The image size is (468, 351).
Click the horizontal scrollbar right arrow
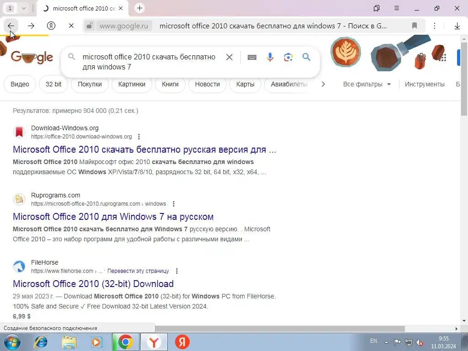click(x=457, y=329)
